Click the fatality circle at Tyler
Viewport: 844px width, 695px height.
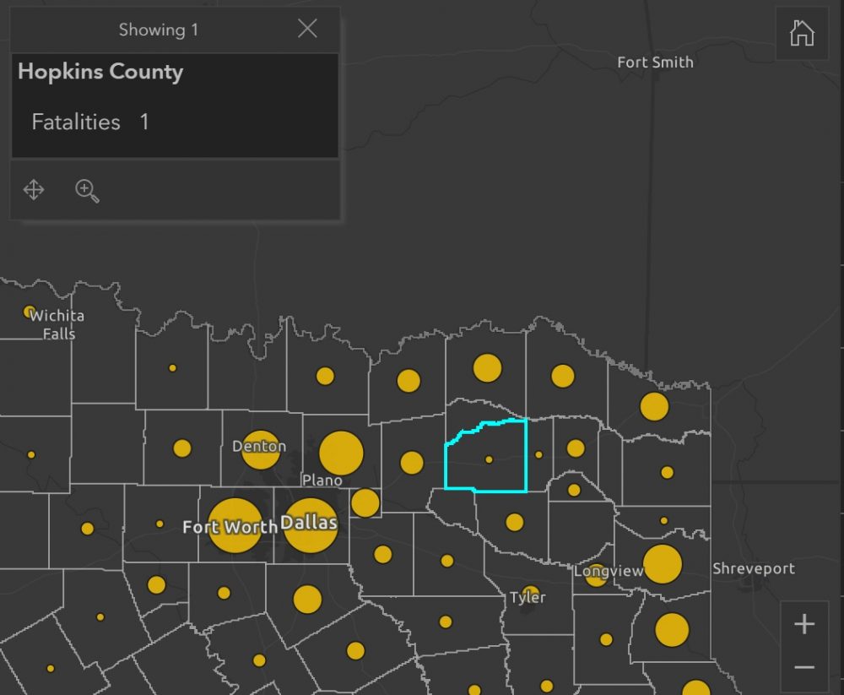(x=531, y=595)
